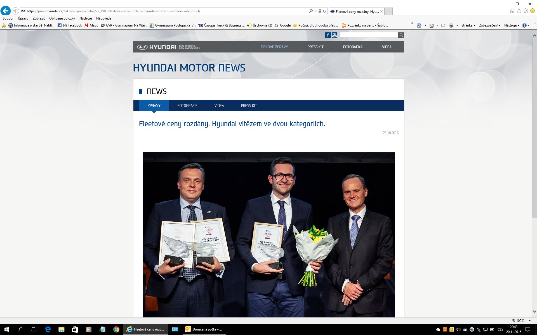Open the Úschovna (2) bookmark

(x=260, y=25)
